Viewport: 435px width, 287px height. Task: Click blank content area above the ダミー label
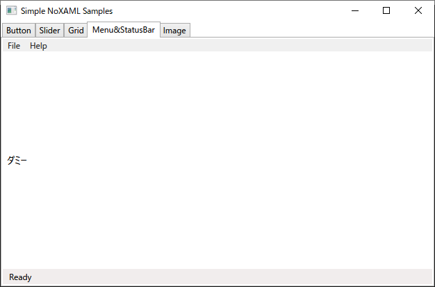(217, 103)
